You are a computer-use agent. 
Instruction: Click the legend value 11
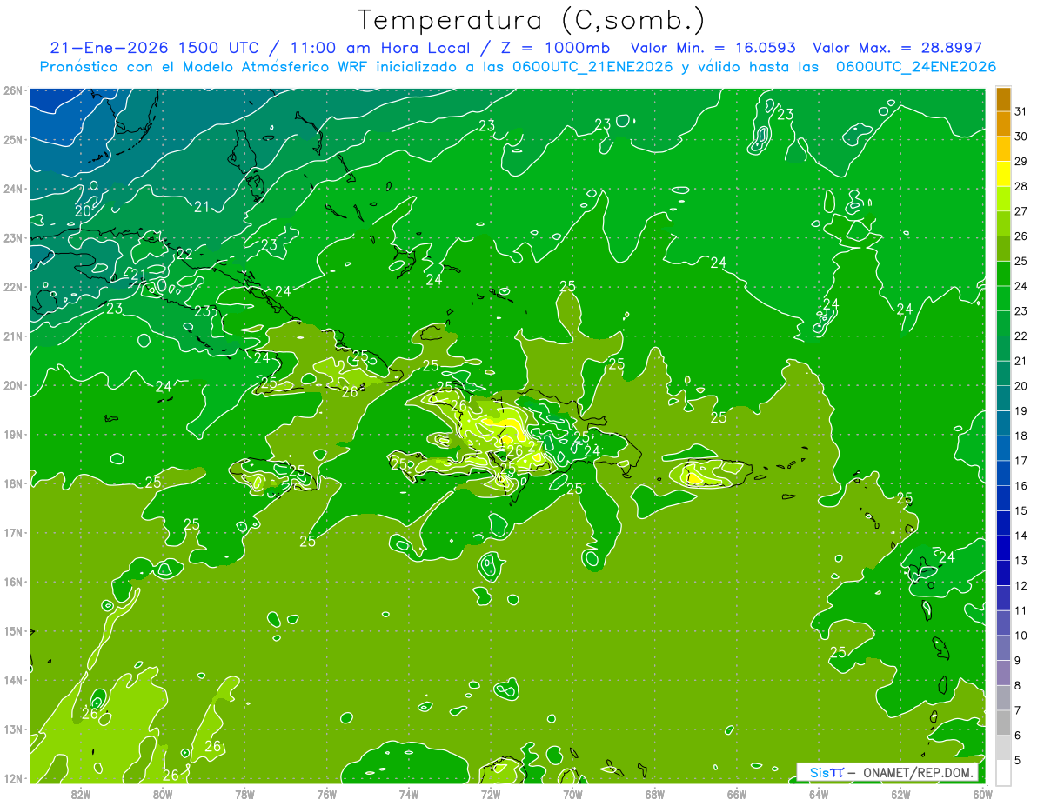pos(1021,610)
